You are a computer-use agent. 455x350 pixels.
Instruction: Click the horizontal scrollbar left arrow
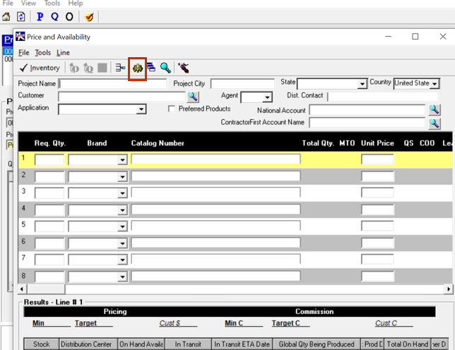(x=22, y=289)
